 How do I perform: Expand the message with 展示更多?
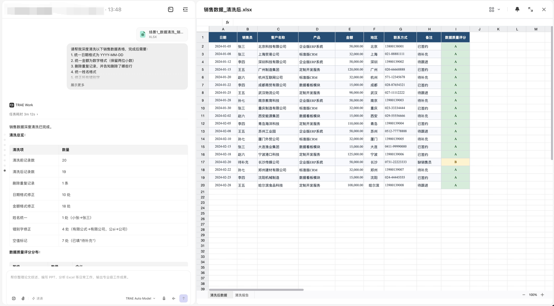click(x=77, y=85)
